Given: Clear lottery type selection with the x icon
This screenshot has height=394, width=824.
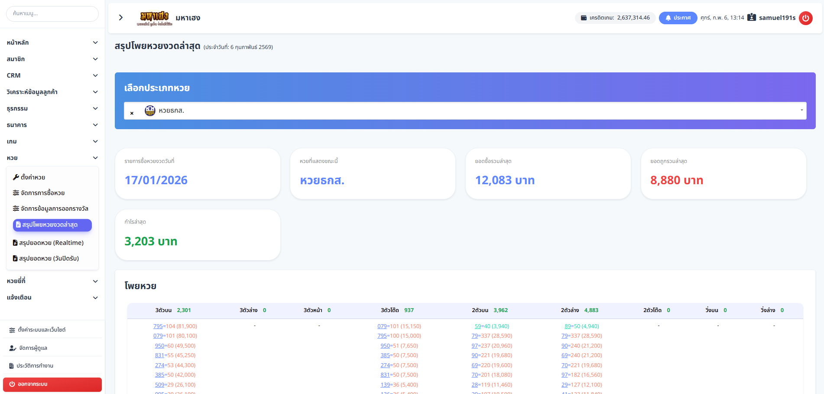Looking at the screenshot, I should (132, 113).
